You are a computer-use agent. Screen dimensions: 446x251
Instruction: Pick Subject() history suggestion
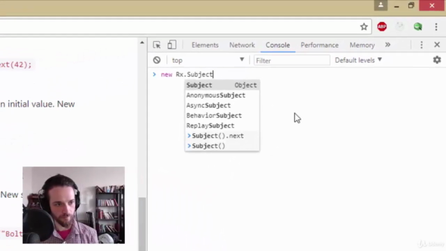pyautogui.click(x=222, y=146)
